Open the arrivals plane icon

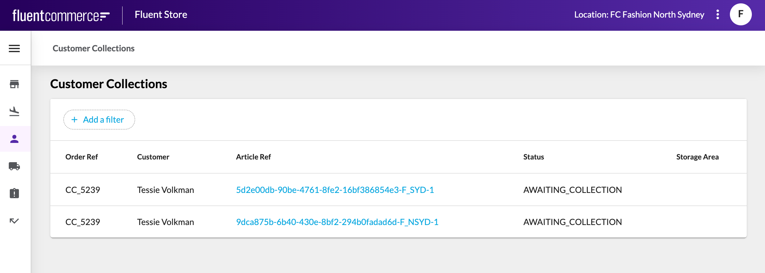14,111
